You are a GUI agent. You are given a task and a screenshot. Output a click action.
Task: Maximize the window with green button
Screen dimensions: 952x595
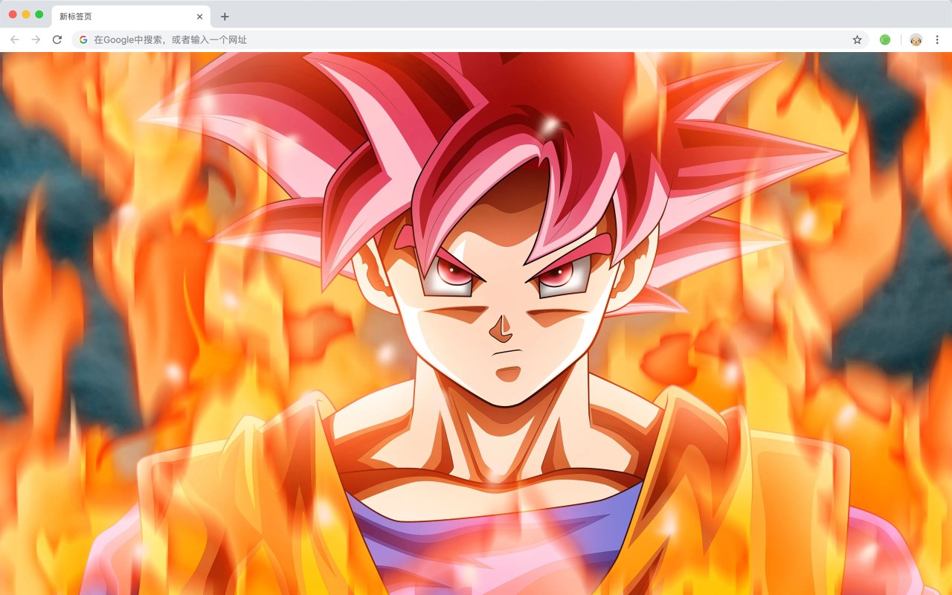coord(39,15)
